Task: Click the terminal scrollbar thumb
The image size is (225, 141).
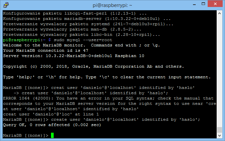Action: coord(219,130)
